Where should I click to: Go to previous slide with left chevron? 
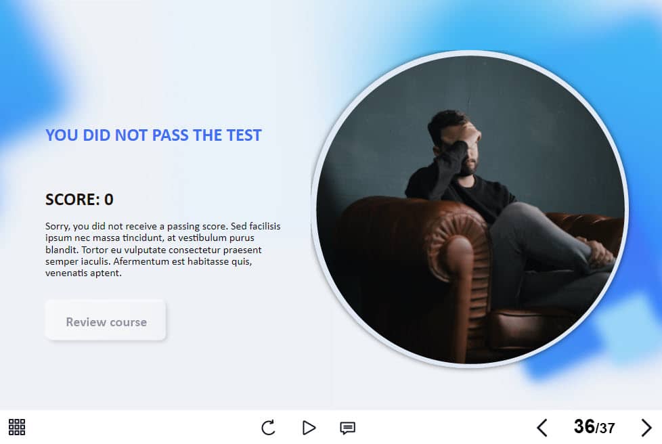pos(542,428)
